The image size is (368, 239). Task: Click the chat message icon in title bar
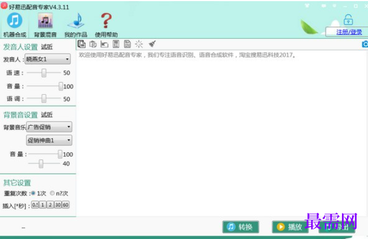324,6
